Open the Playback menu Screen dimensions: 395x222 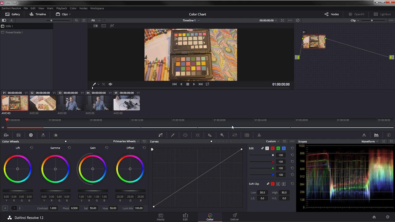point(61,8)
